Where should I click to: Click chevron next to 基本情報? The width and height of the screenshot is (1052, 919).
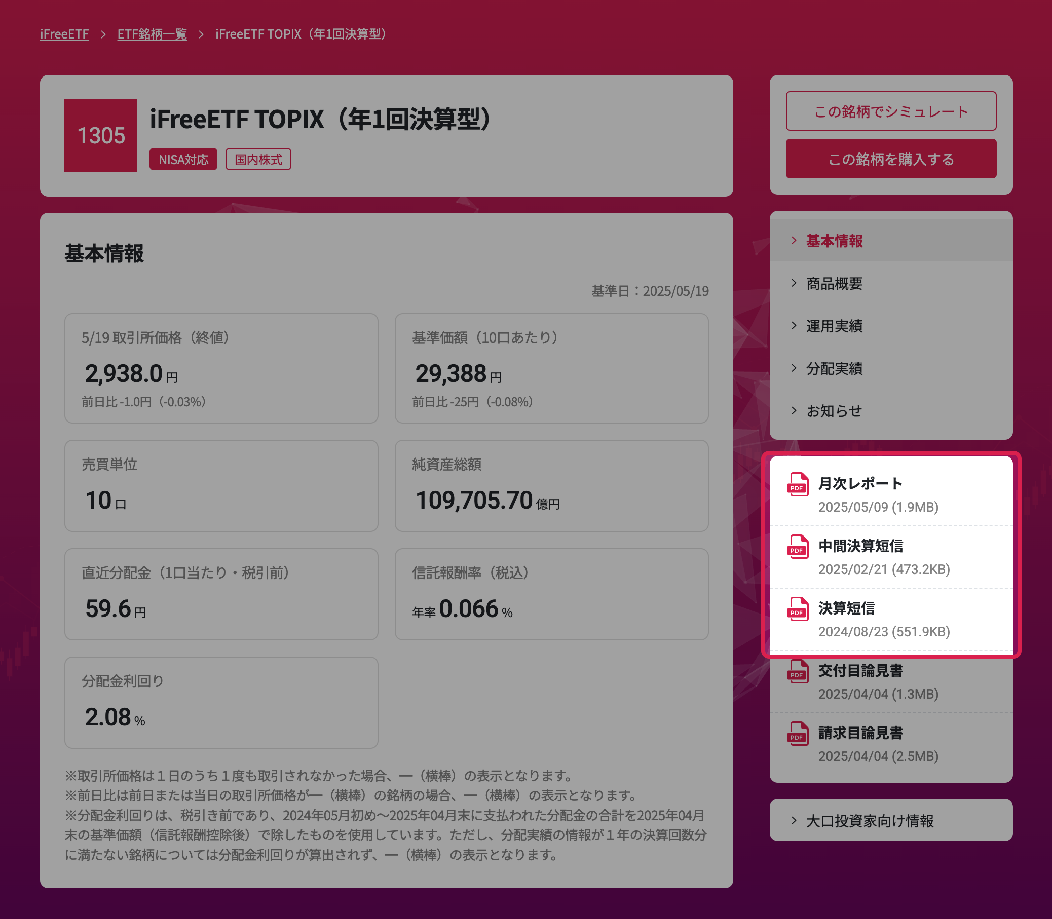(x=794, y=240)
